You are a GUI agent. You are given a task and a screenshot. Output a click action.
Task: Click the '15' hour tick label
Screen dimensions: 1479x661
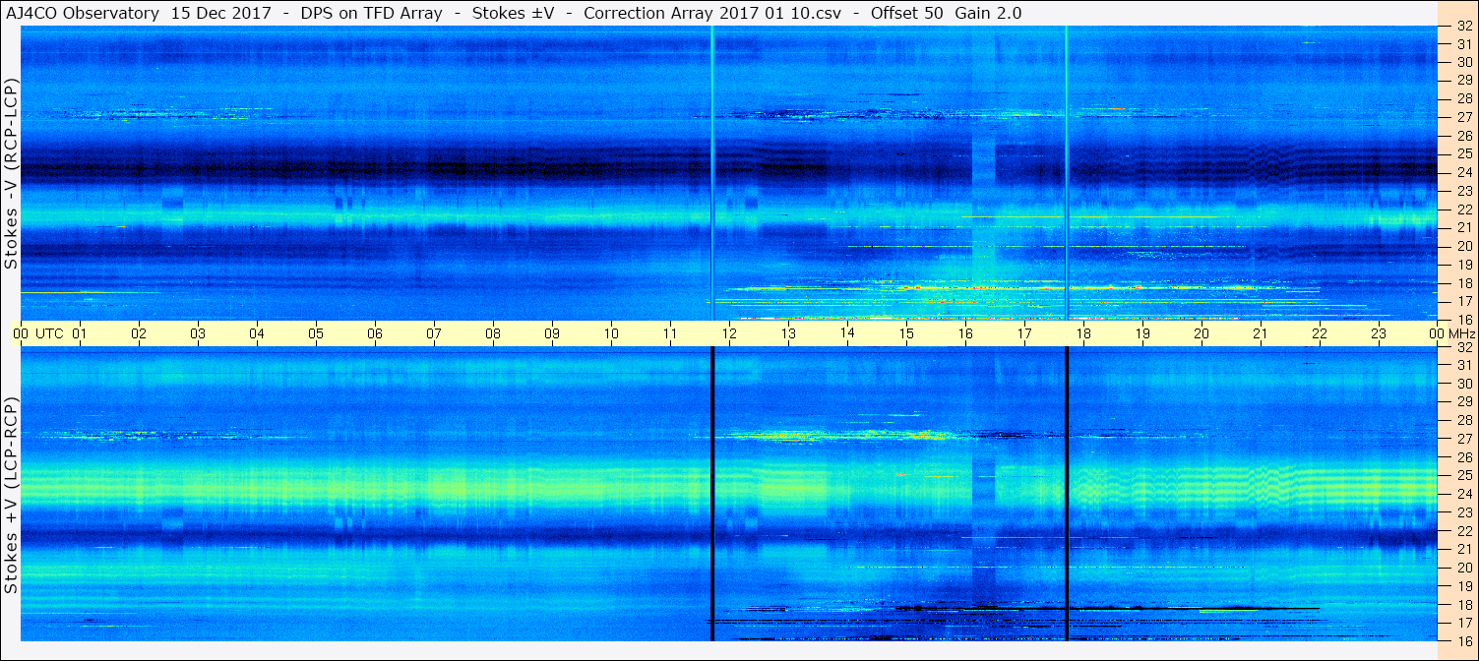coord(906,333)
